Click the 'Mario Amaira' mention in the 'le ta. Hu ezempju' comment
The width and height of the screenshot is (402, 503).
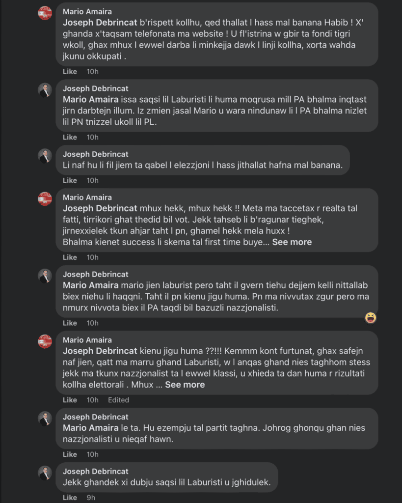[x=91, y=428]
